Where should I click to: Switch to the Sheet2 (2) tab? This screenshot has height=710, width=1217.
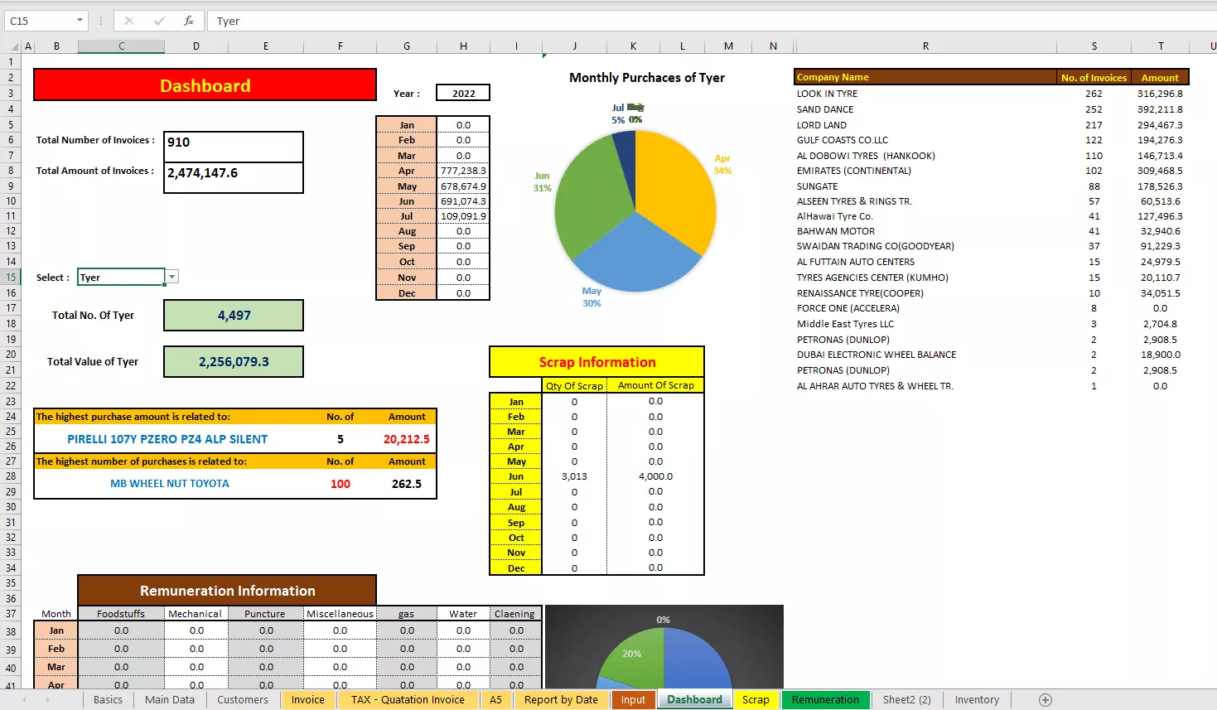click(906, 700)
